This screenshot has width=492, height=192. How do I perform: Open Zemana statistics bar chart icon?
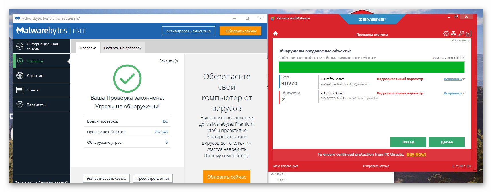(468, 33)
